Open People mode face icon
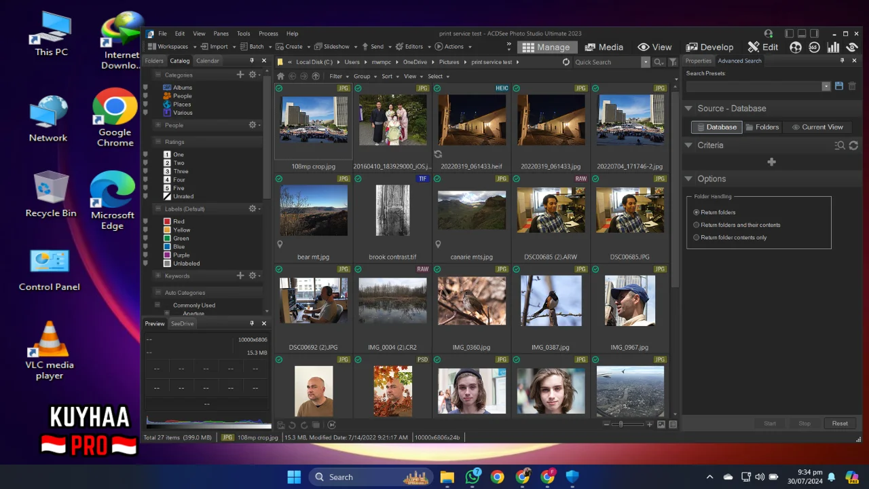869x489 pixels. (x=796, y=47)
